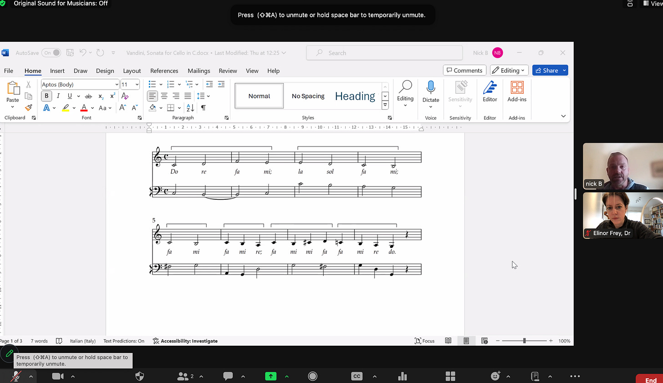
Task: Open Font dialog launcher
Action: (x=139, y=118)
